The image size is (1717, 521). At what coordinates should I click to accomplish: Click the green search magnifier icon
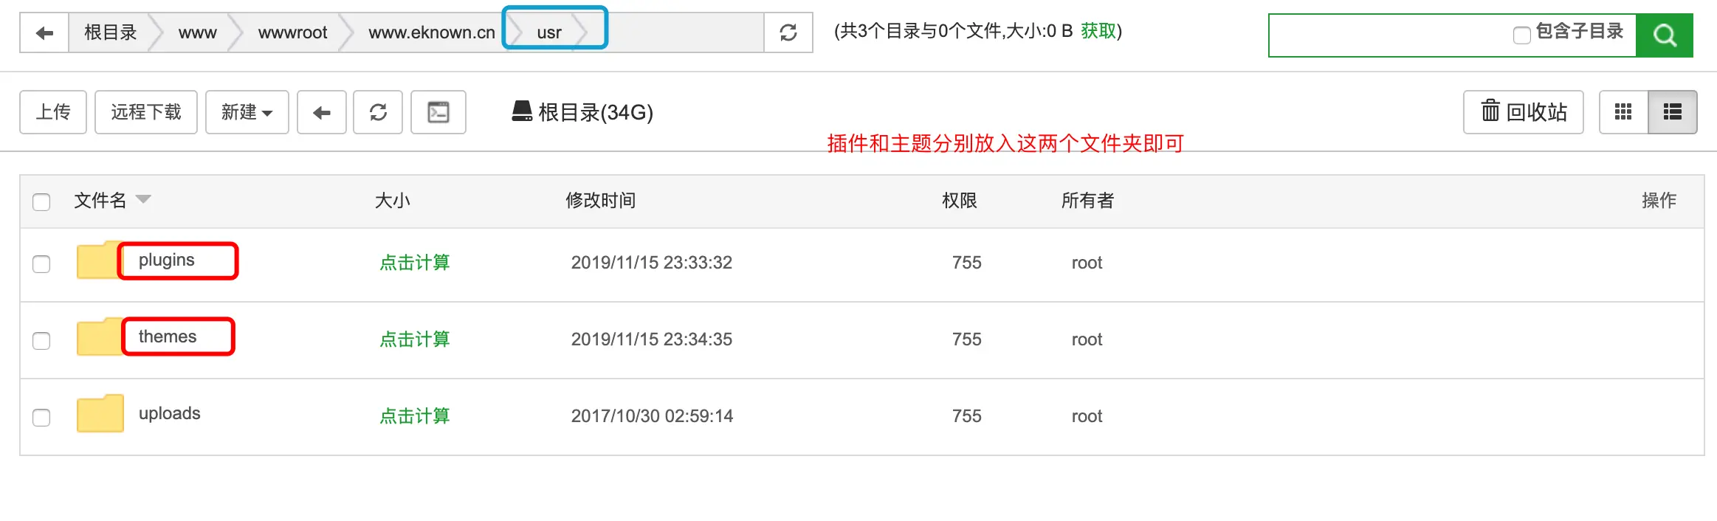coord(1665,35)
